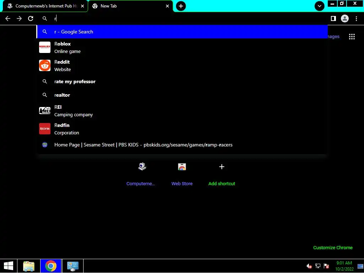Click the Web Store label link
Image resolution: width=364 pixels, height=273 pixels.
pos(182,184)
